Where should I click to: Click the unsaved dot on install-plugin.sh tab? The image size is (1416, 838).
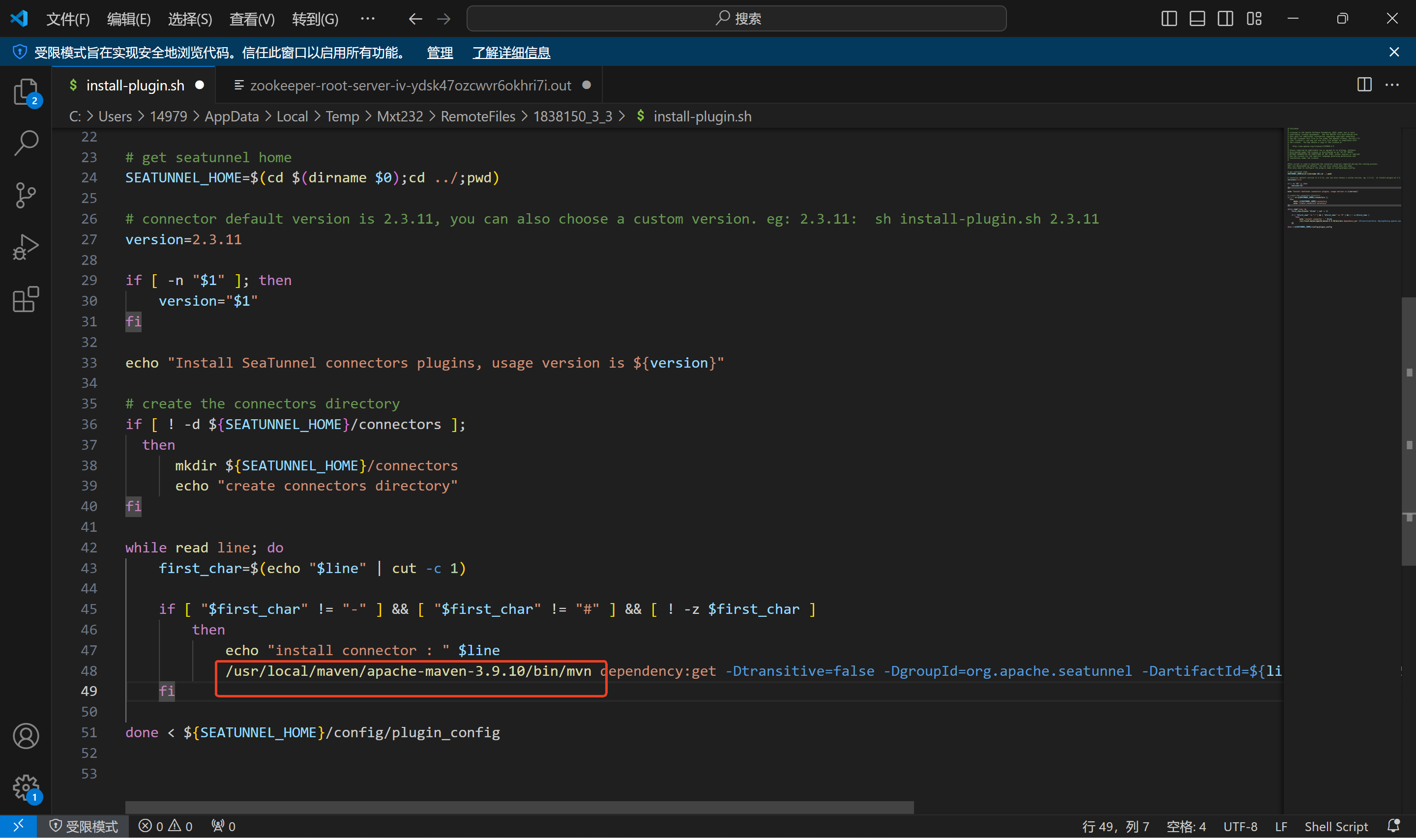pyautogui.click(x=200, y=85)
